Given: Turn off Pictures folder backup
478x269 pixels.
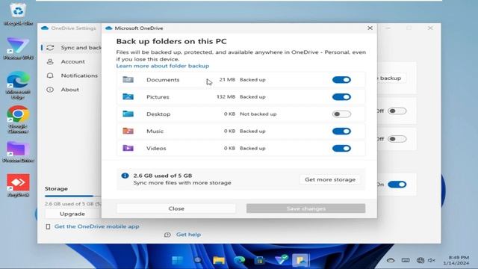Looking at the screenshot, I should point(341,96).
